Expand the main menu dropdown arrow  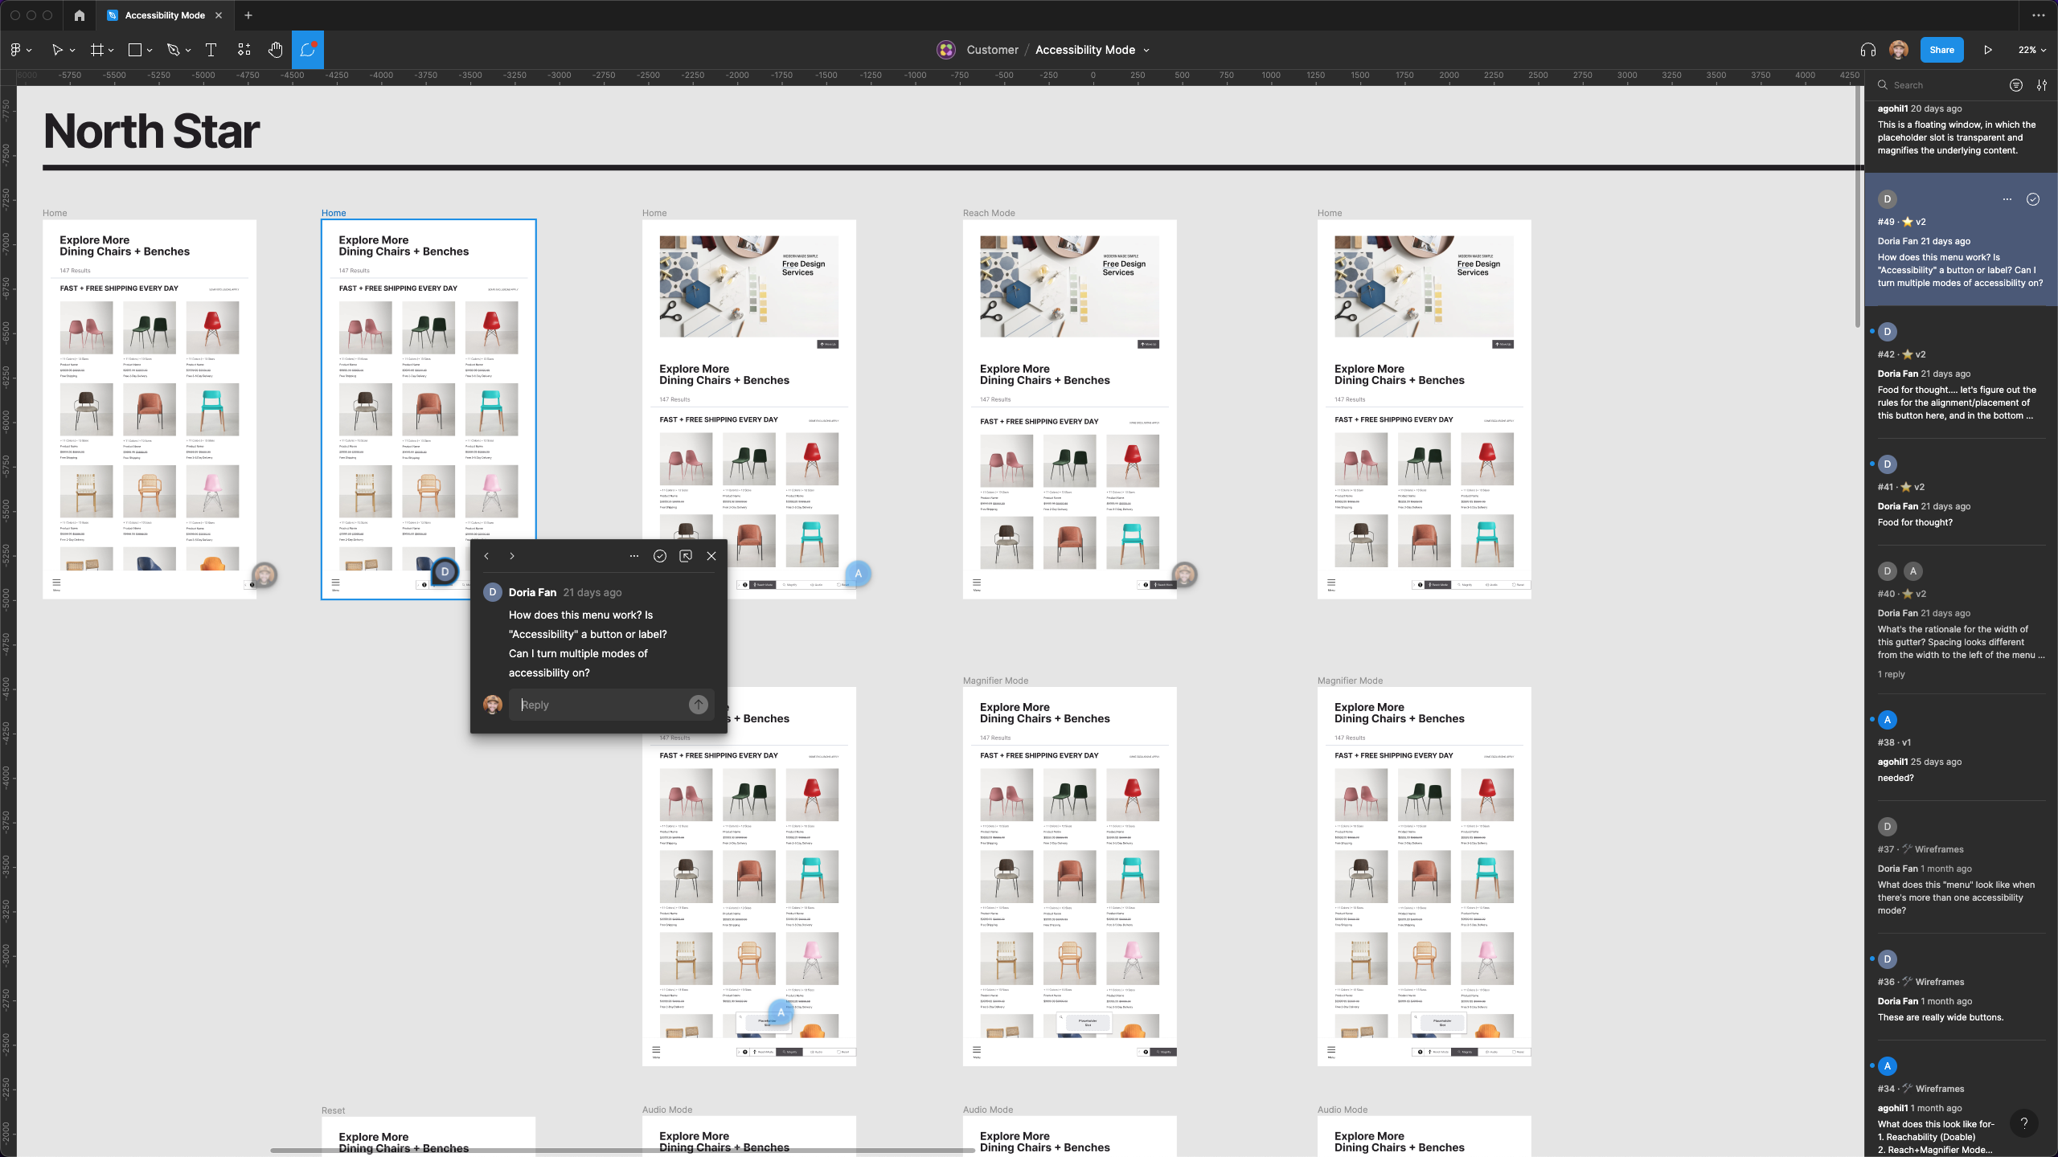(x=30, y=51)
